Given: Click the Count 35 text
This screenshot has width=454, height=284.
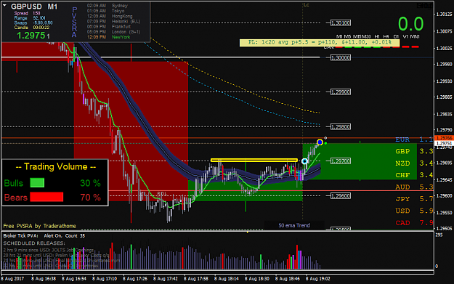Looking at the screenshot, I should pos(75,235).
